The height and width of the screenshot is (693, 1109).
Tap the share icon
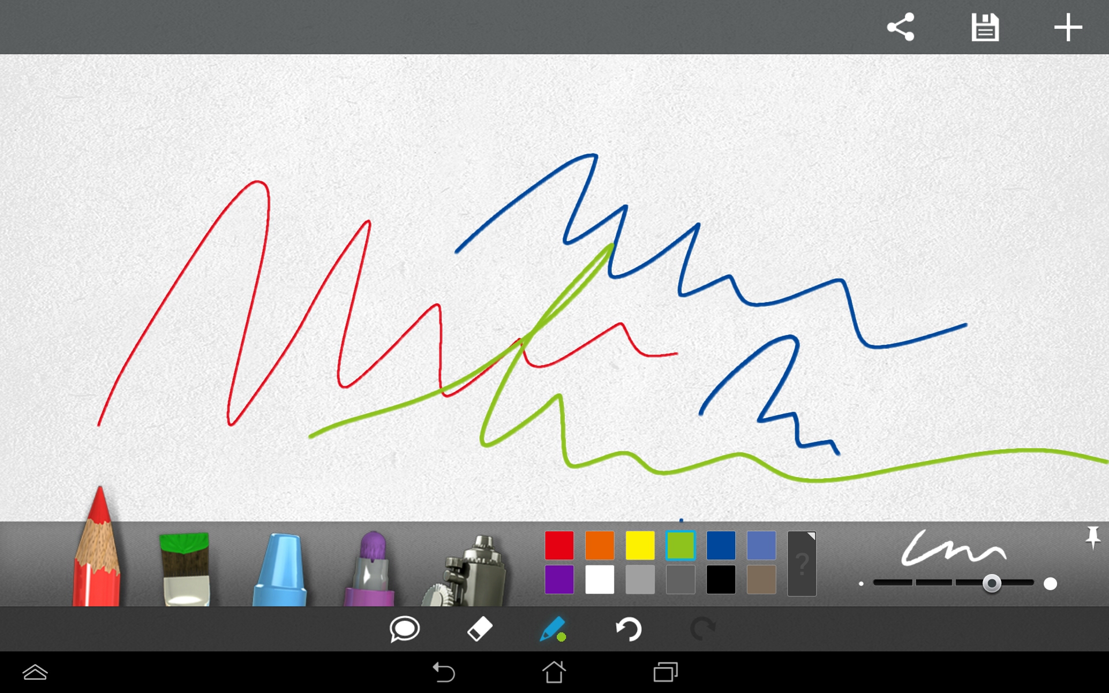(x=900, y=27)
